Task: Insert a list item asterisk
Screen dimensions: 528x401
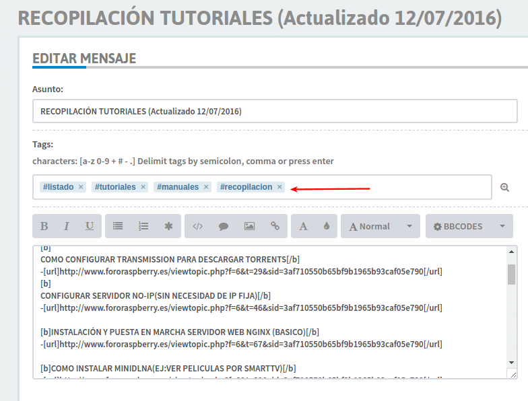Action: click(168, 227)
